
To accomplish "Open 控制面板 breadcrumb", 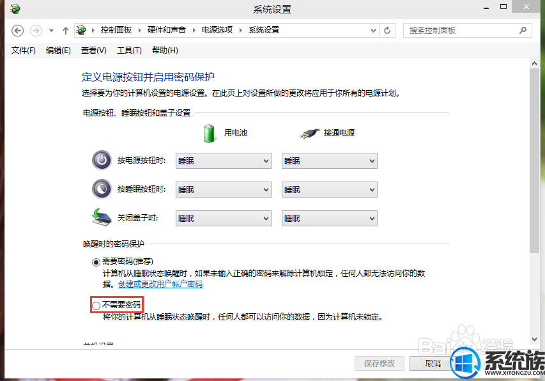I will [116, 30].
